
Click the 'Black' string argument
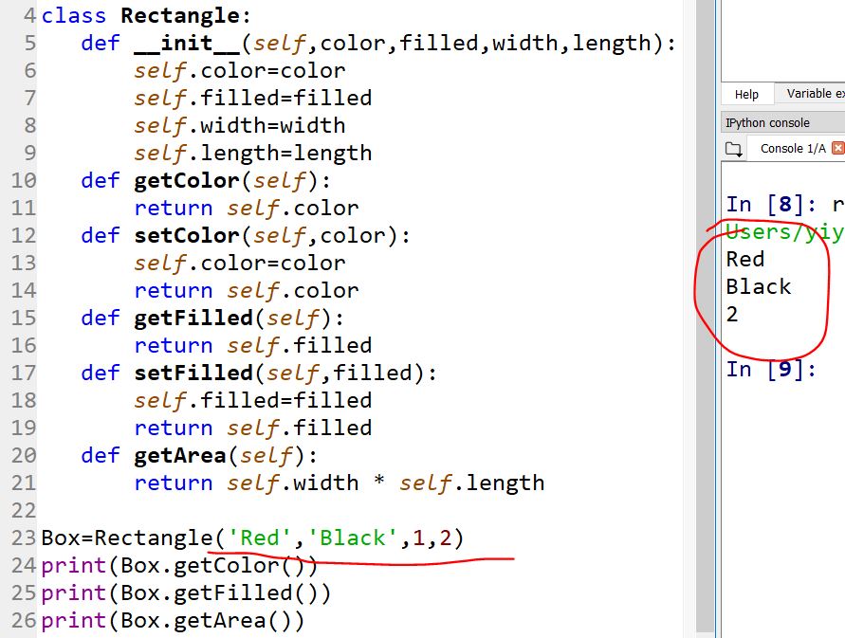tap(353, 538)
